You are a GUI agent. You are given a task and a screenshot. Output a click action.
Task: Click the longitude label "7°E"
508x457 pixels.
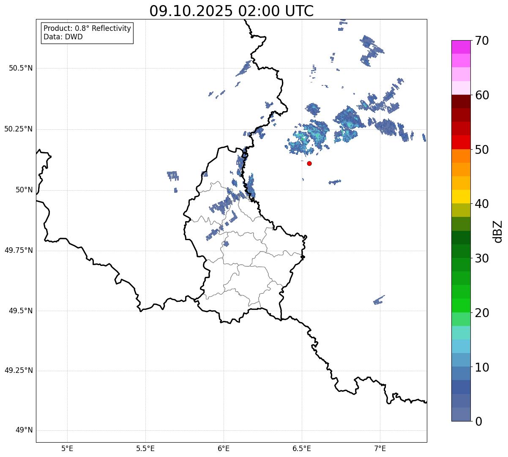pyautogui.click(x=380, y=449)
